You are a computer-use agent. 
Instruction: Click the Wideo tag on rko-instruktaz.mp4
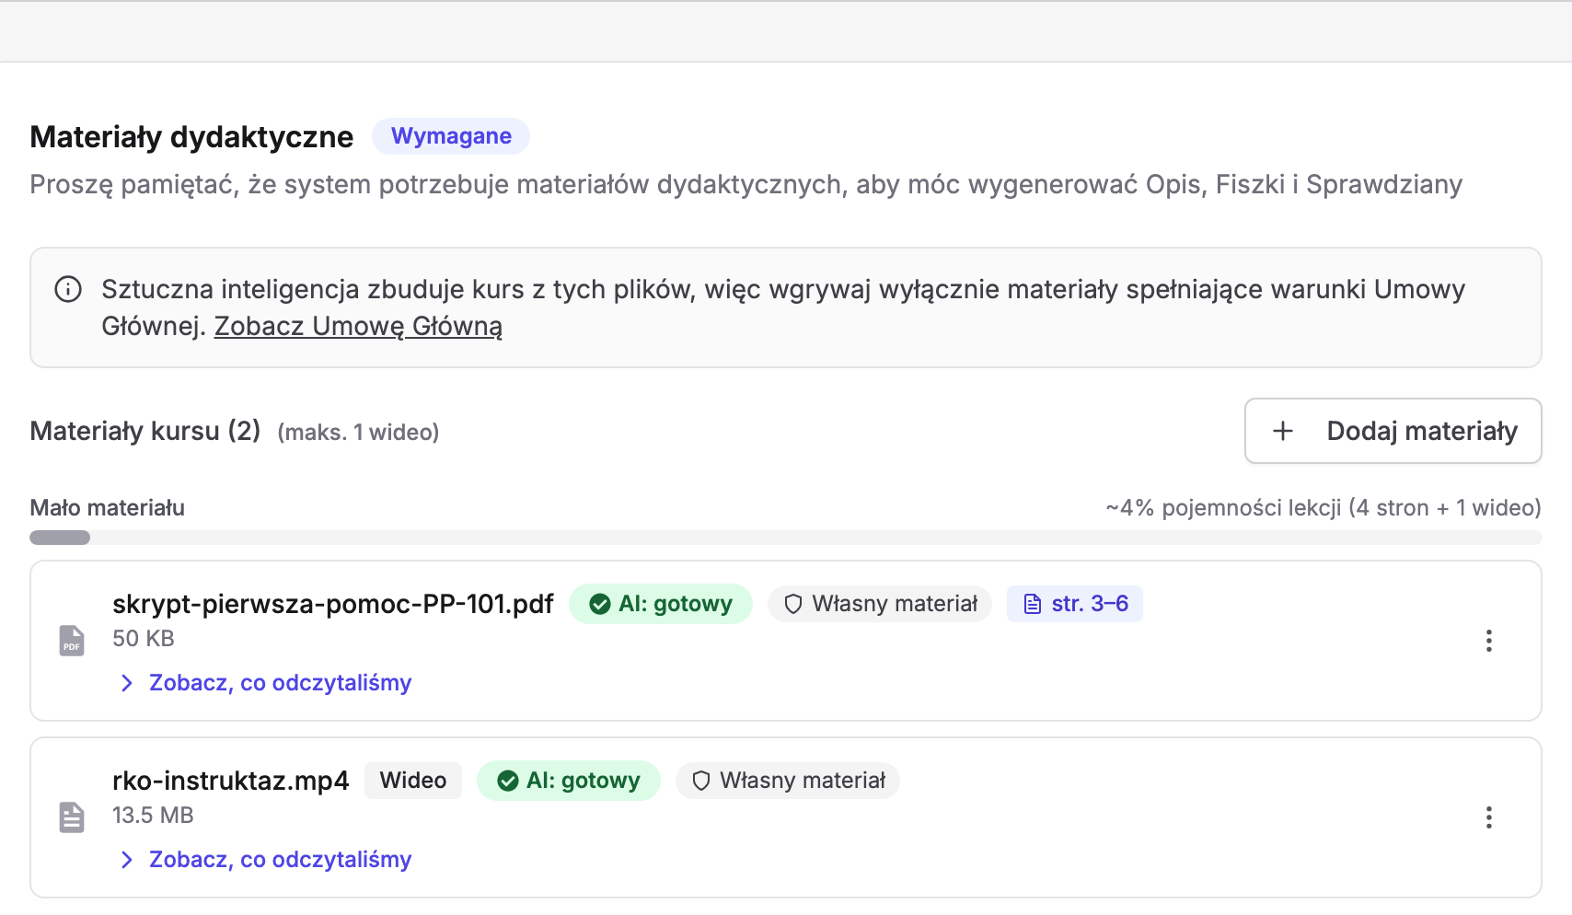click(413, 781)
